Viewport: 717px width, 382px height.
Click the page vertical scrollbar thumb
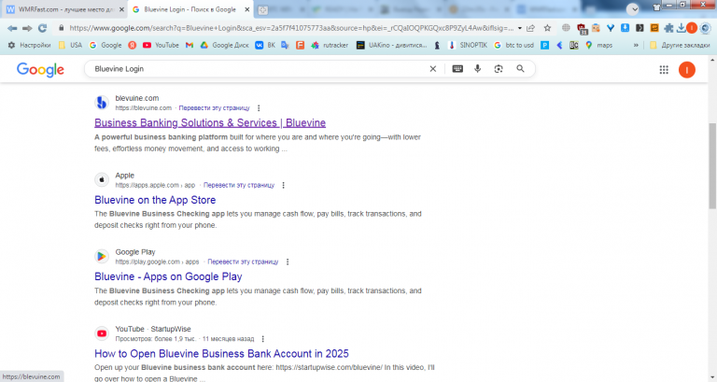712,164
